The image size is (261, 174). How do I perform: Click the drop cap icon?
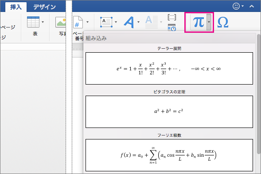152,22
